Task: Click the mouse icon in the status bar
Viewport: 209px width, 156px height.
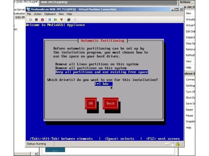Action: (173, 144)
